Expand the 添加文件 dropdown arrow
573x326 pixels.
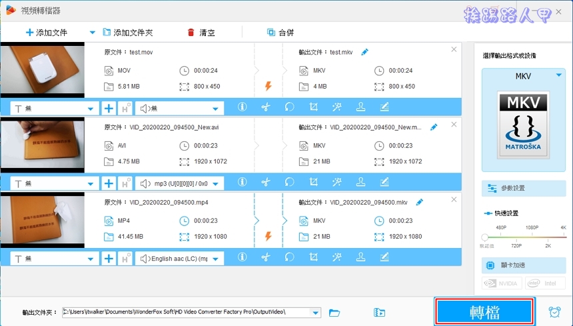(93, 33)
